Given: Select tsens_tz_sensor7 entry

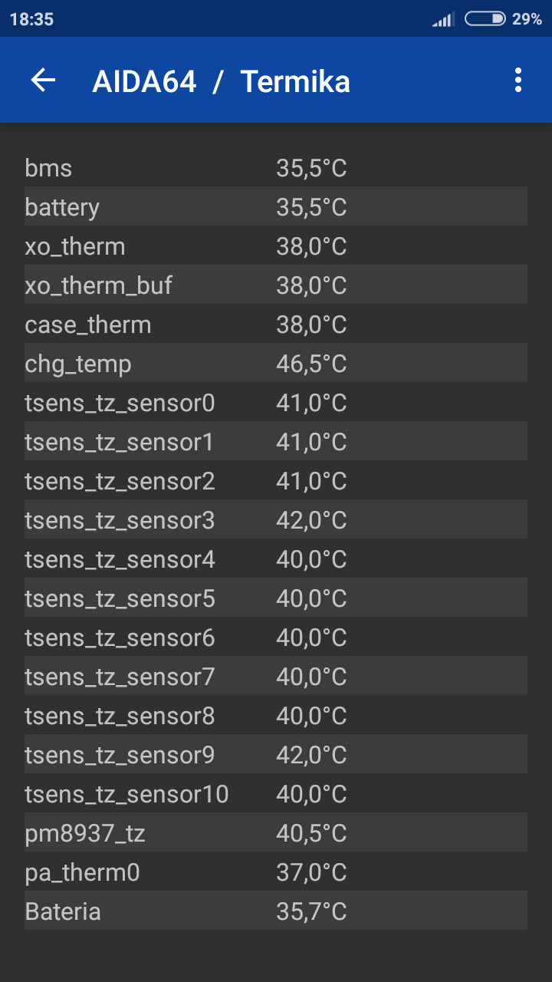Looking at the screenshot, I should [275, 677].
